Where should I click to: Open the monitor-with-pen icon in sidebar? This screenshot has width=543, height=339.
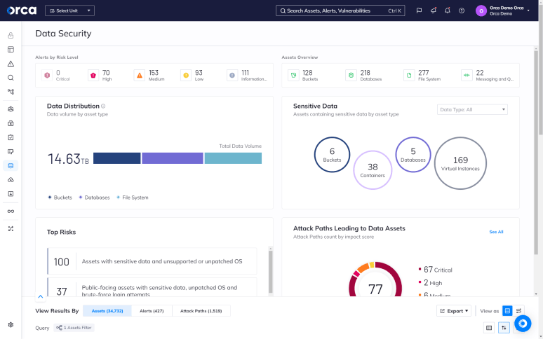[x=11, y=152]
